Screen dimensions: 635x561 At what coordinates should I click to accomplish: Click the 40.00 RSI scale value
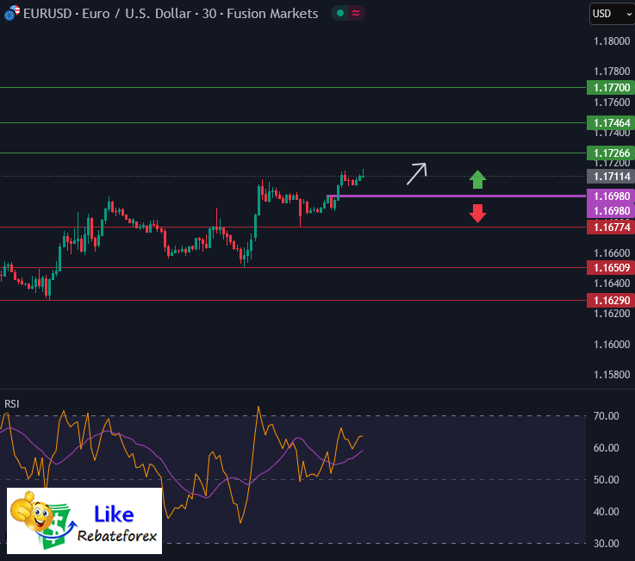pos(607,512)
